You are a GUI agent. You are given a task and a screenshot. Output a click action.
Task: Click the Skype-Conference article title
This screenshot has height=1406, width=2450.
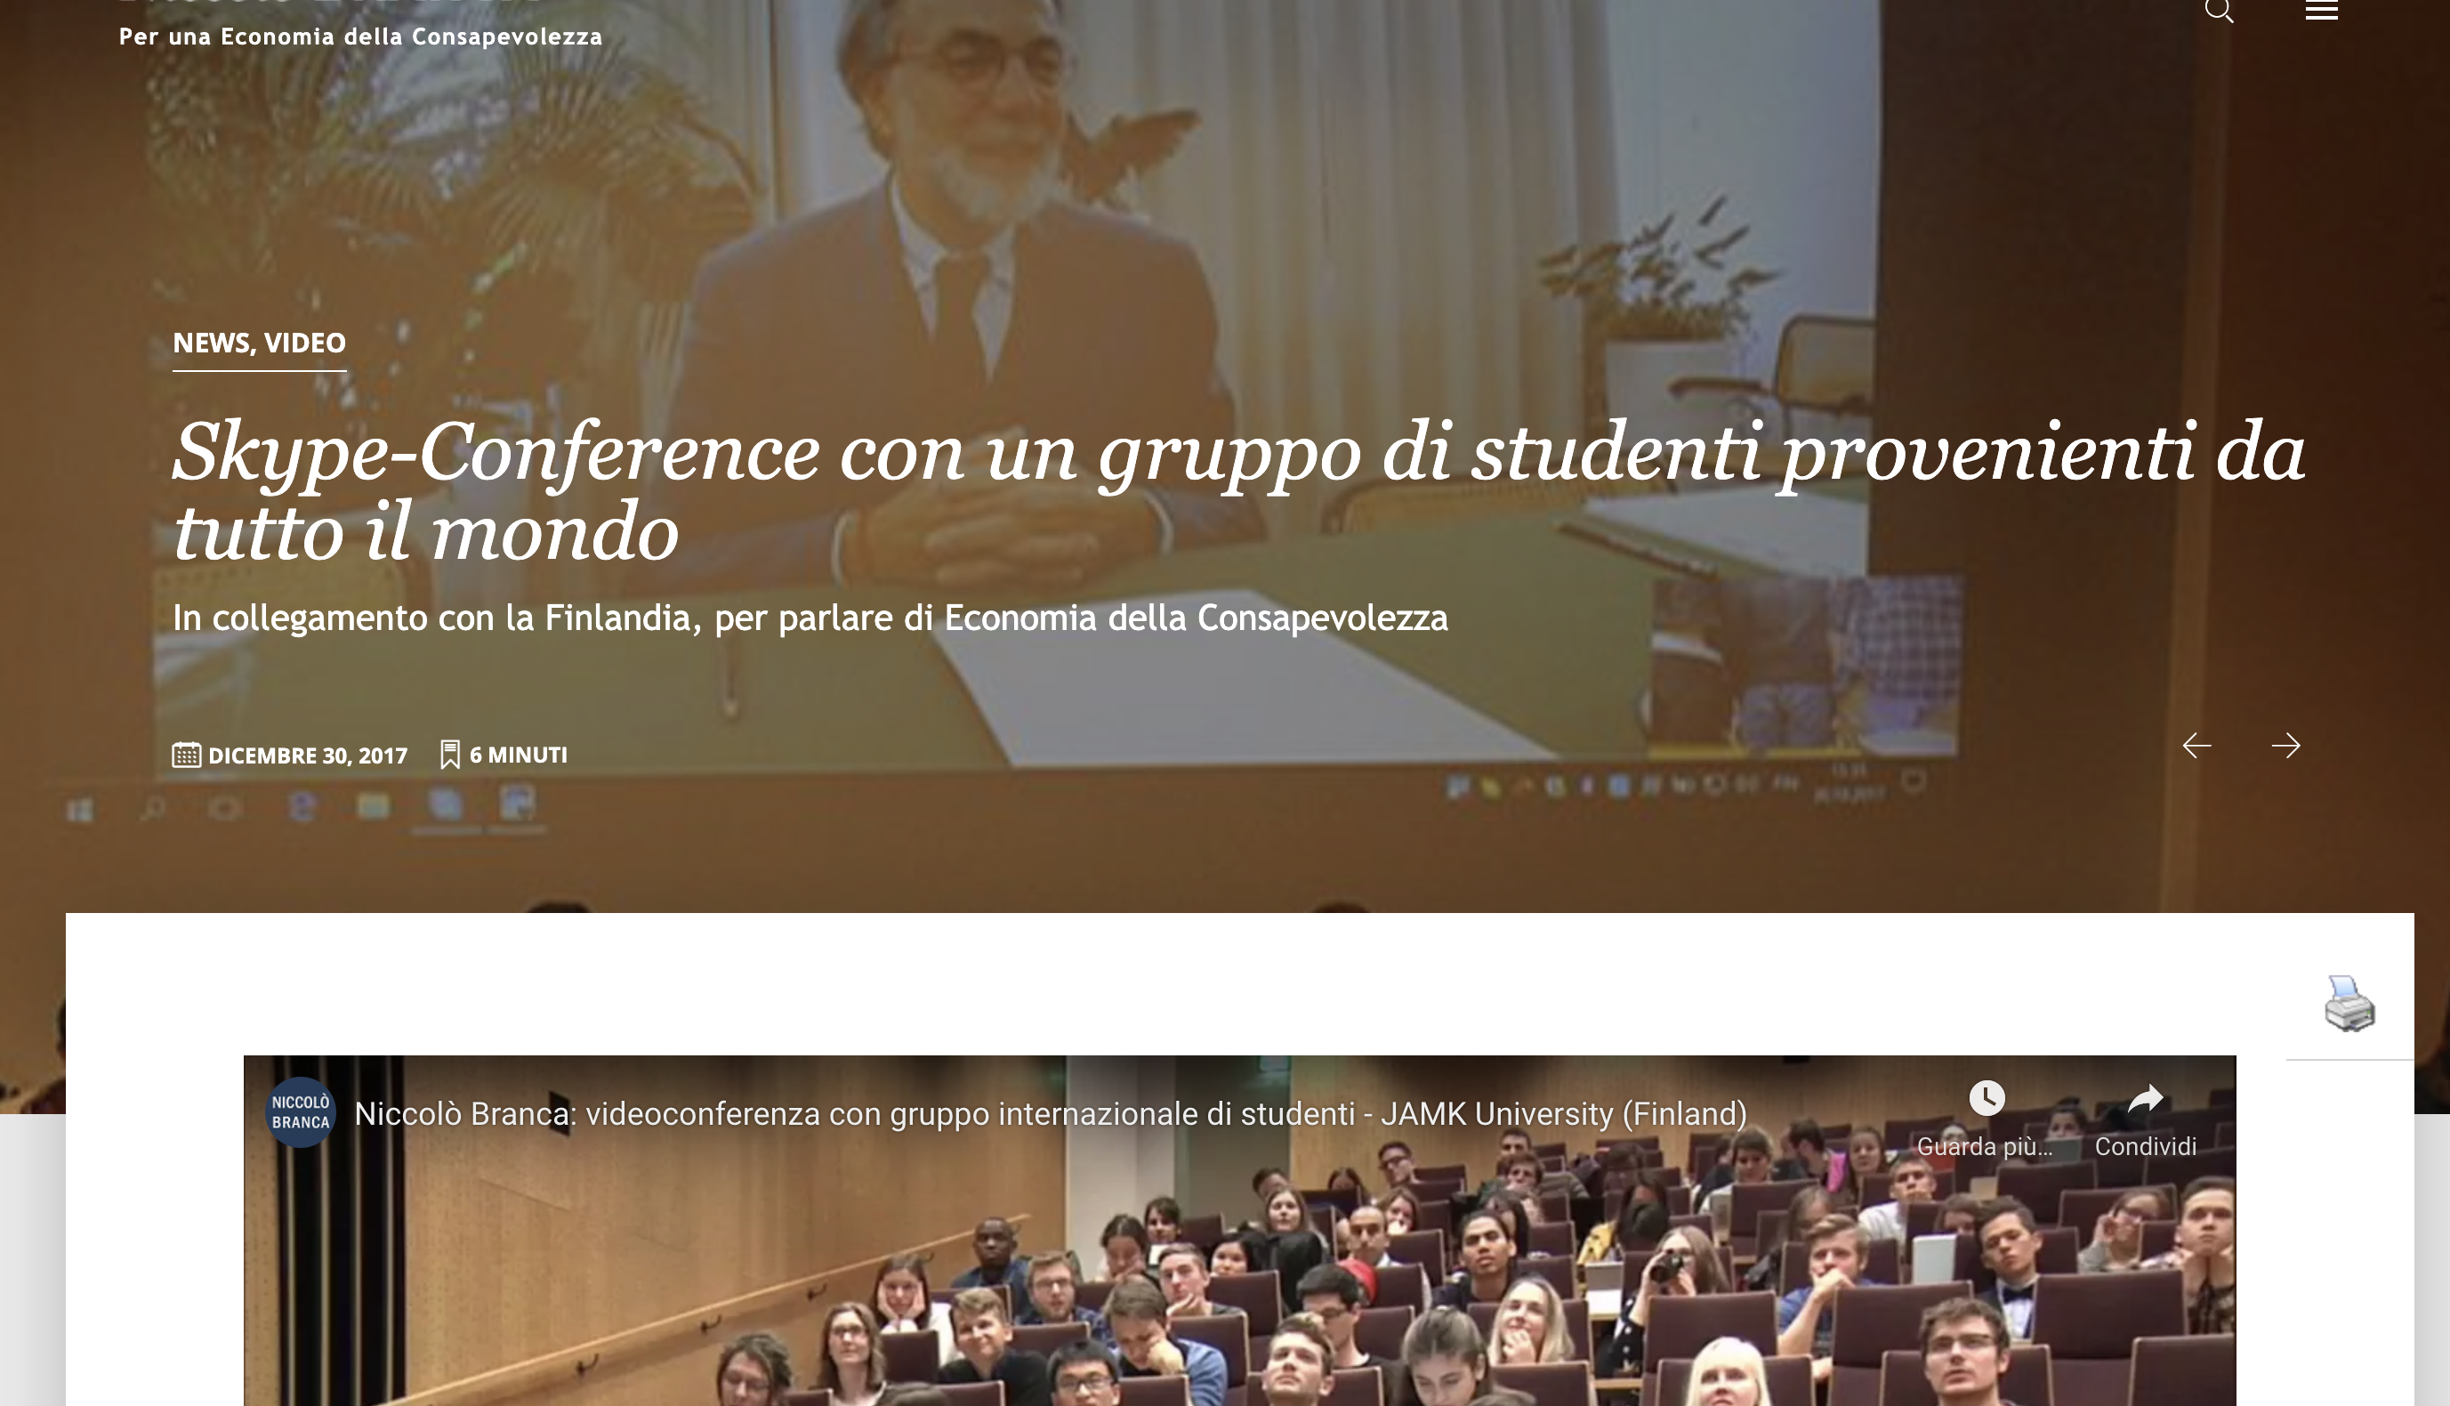coord(1238,490)
